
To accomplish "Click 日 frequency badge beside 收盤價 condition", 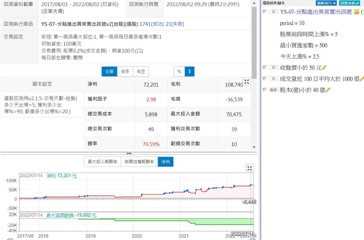I will click(273, 67).
